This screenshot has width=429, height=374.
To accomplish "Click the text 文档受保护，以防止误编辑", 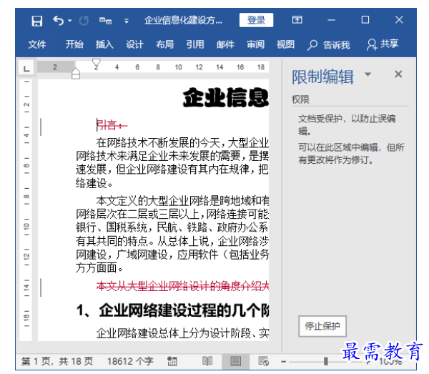I will click(346, 124).
